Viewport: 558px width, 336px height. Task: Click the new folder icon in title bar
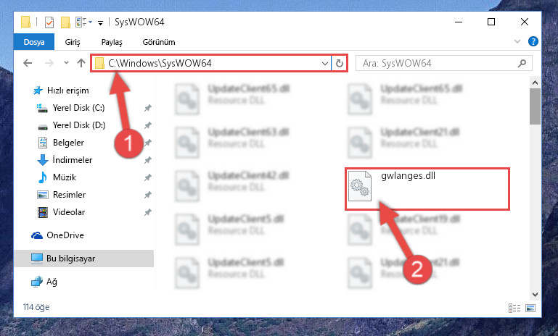[65, 22]
